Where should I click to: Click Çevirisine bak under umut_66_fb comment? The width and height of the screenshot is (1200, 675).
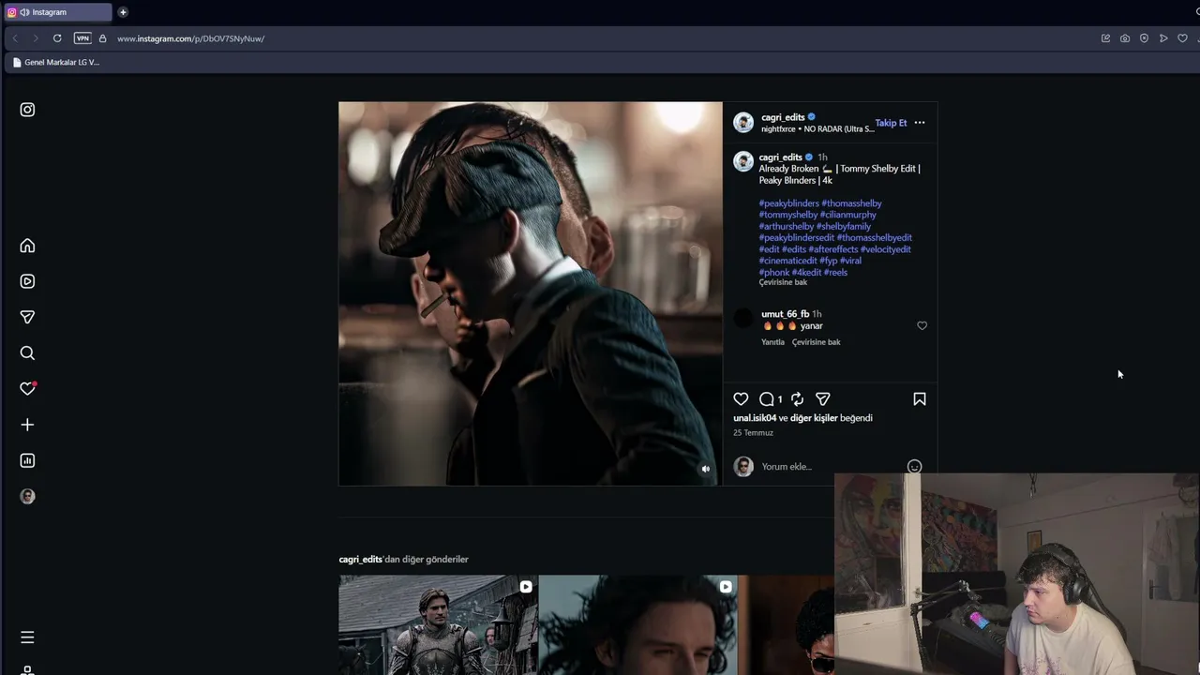coord(816,342)
